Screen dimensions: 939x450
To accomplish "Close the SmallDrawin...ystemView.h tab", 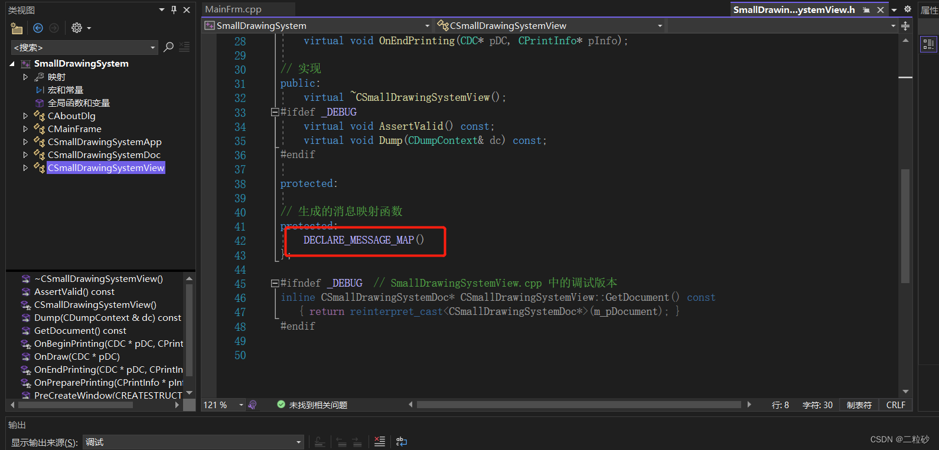I will click(881, 10).
